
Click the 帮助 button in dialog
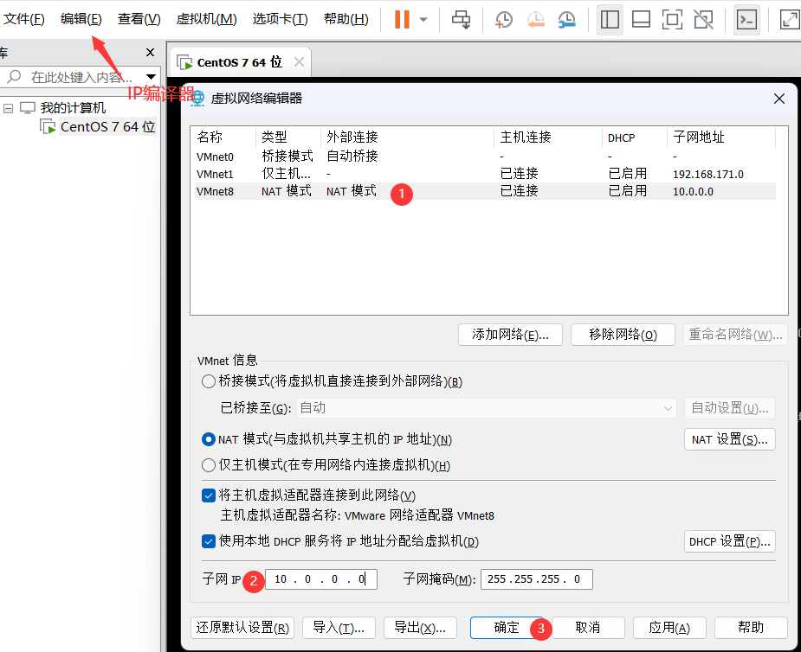pyautogui.click(x=751, y=628)
